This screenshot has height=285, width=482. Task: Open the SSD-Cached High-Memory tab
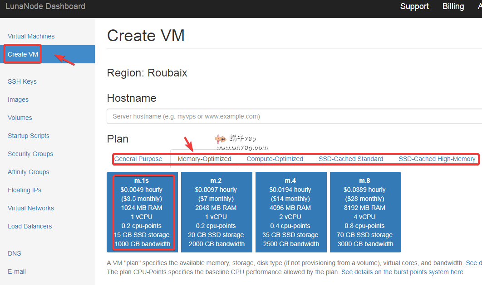click(437, 159)
